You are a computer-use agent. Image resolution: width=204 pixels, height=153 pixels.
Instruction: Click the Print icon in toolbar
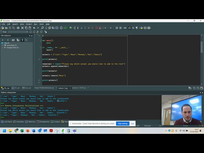pos(18,28)
